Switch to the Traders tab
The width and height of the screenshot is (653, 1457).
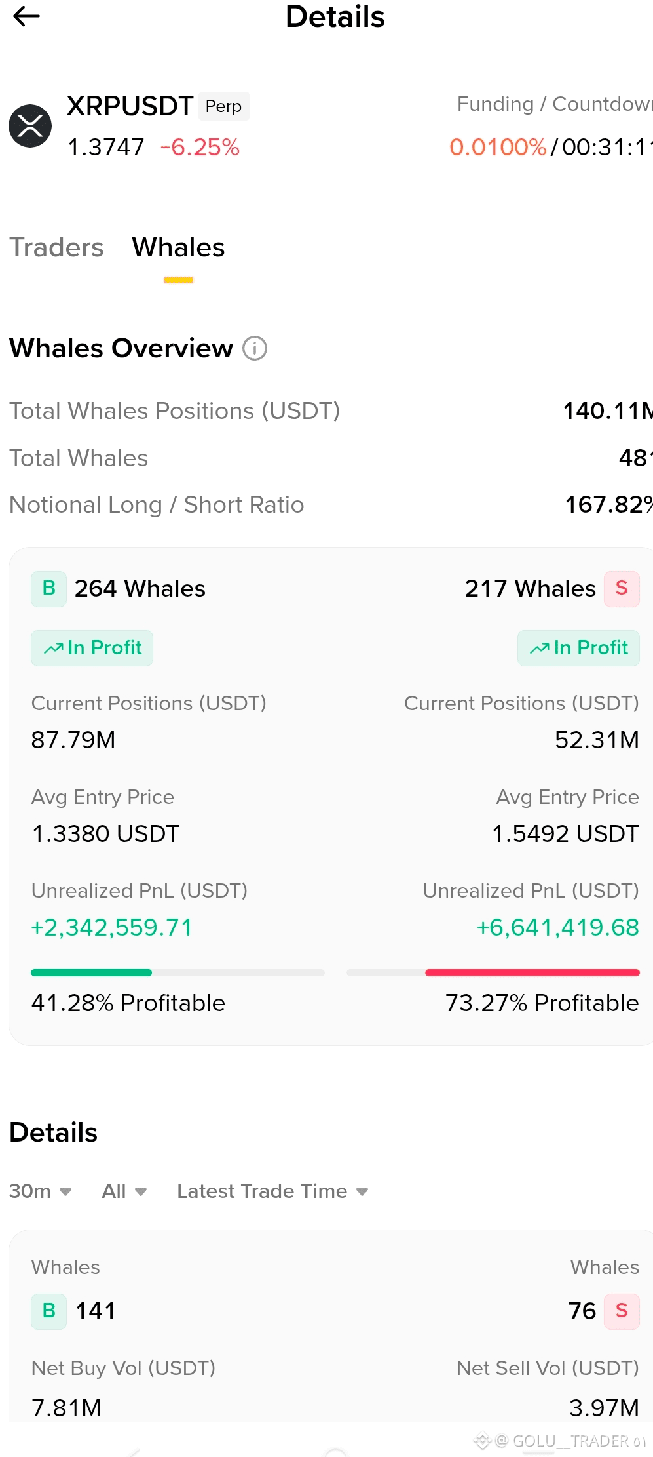(x=56, y=247)
